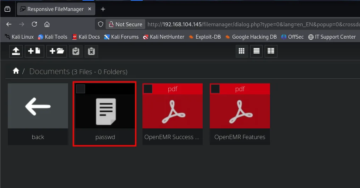Viewport: 360px width, 188px height.
Task: Open the Kali Docs bookmark
Action: coord(86,37)
